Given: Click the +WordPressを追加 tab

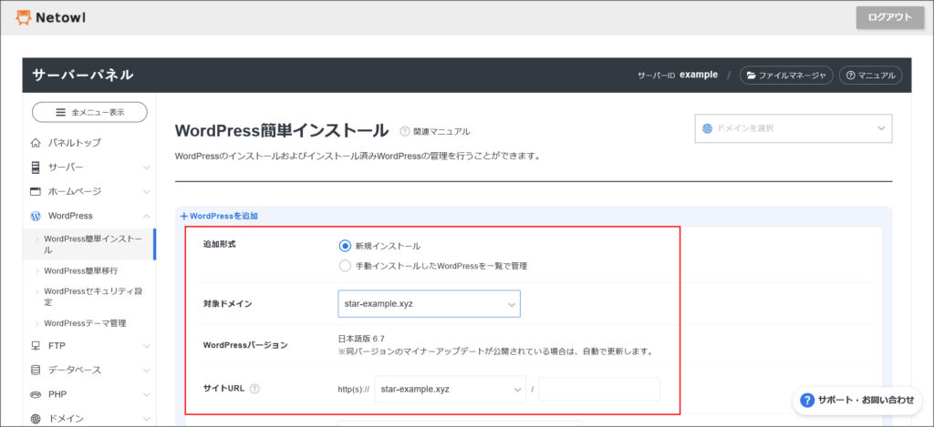Looking at the screenshot, I should (x=219, y=217).
